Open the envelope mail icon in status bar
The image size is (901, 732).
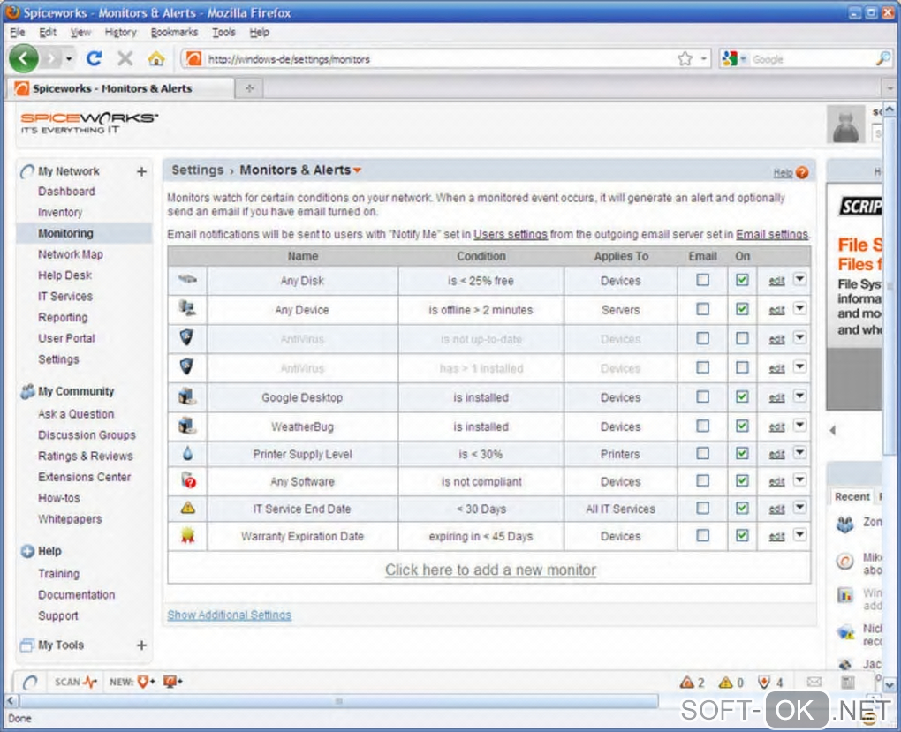coord(814,682)
